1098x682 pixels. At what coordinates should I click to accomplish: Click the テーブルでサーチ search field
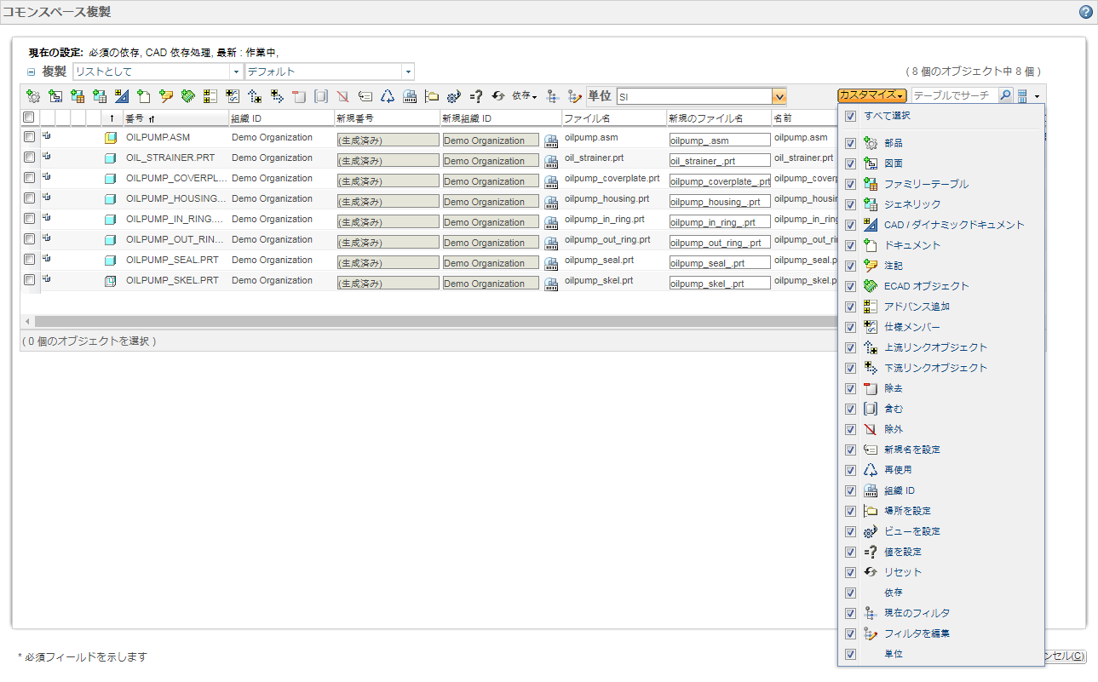pyautogui.click(x=954, y=95)
